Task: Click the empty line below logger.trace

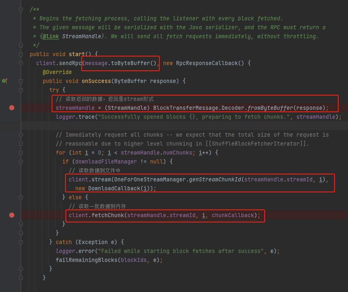Action: [x=184, y=126]
